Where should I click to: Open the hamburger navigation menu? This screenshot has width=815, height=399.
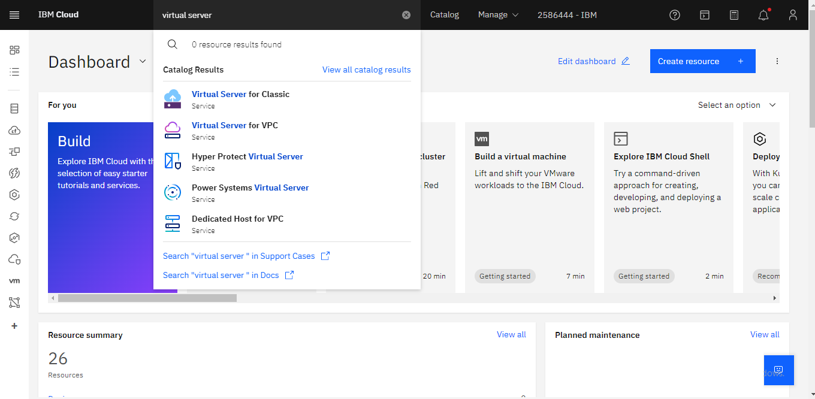coord(14,15)
